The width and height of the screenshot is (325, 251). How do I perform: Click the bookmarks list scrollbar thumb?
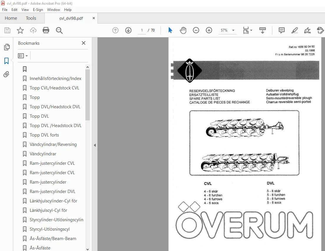coord(87,95)
